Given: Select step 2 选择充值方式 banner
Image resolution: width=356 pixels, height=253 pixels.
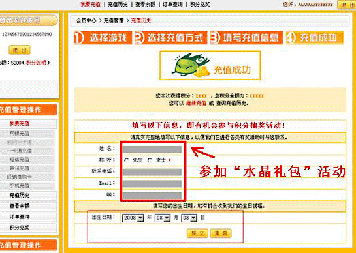Looking at the screenshot, I should pyautogui.click(x=171, y=38).
